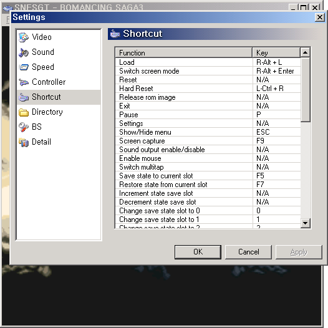Image resolution: width=328 pixels, height=328 pixels.
Task: Select the Switch screen mode row
Action: 208,71
